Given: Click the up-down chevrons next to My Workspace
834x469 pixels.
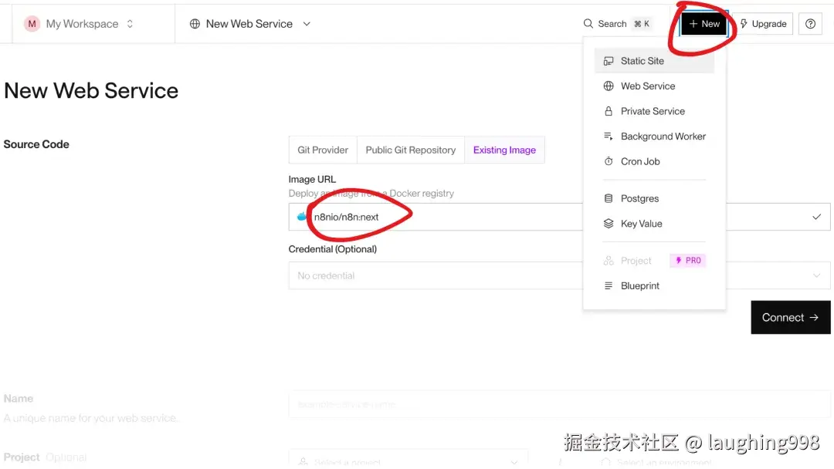Looking at the screenshot, I should tap(130, 24).
